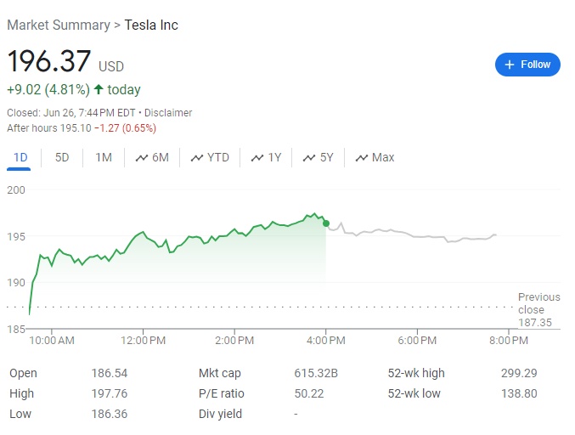
Task: Click the plus icon in Follow
Action: (x=510, y=65)
